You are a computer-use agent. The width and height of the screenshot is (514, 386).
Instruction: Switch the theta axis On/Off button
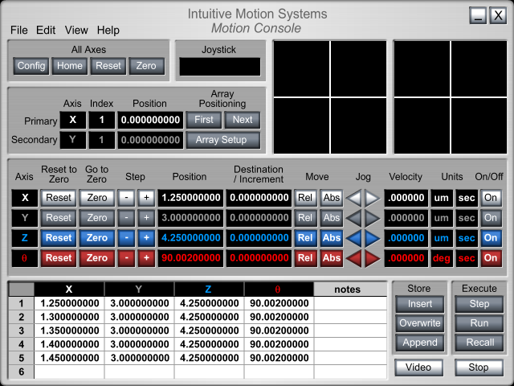(491, 258)
